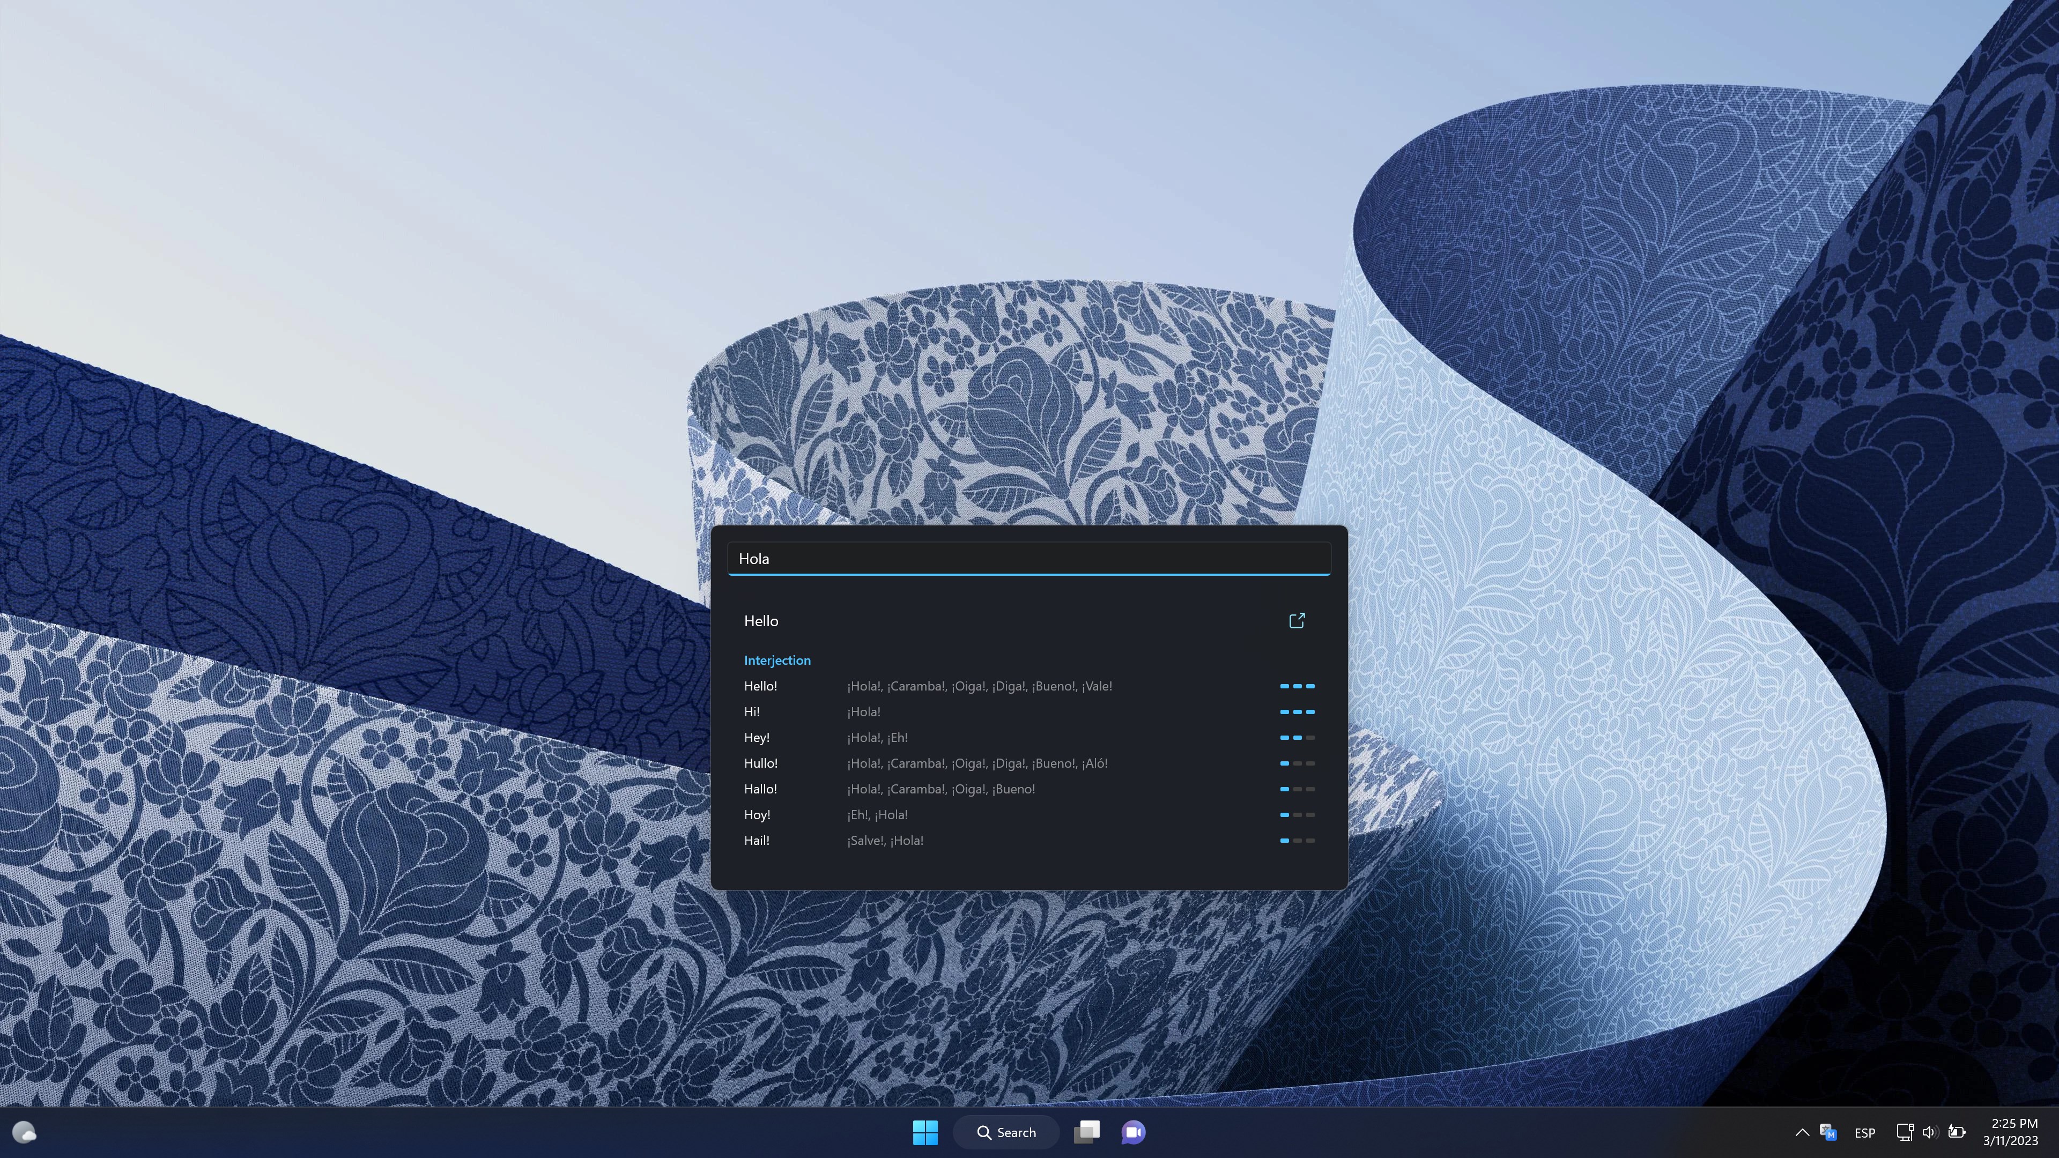The width and height of the screenshot is (2059, 1158).
Task: Select the Hi! translation row
Action: 1029,712
